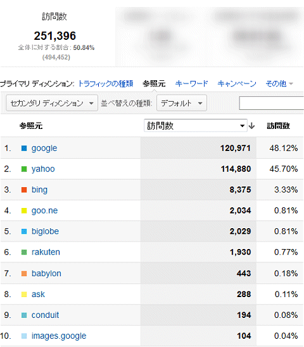Screen dimensions: 304x347
Task: Click the descending sort arrow icon
Action: point(251,126)
